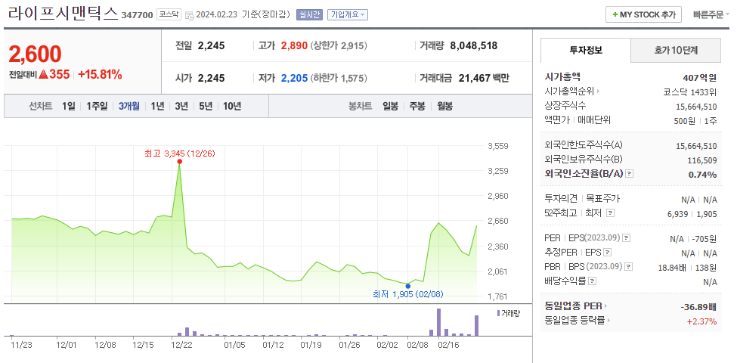
Task: Click 시가총액 value 407억원
Action: 699,77
